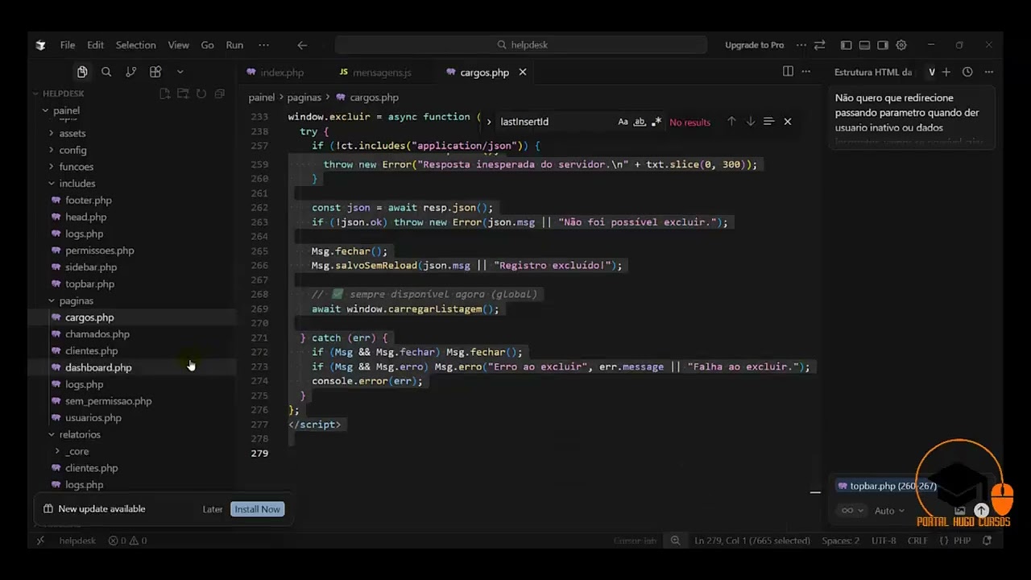1031x580 pixels.
Task: Collapse the includes folder
Action: [x=77, y=184]
